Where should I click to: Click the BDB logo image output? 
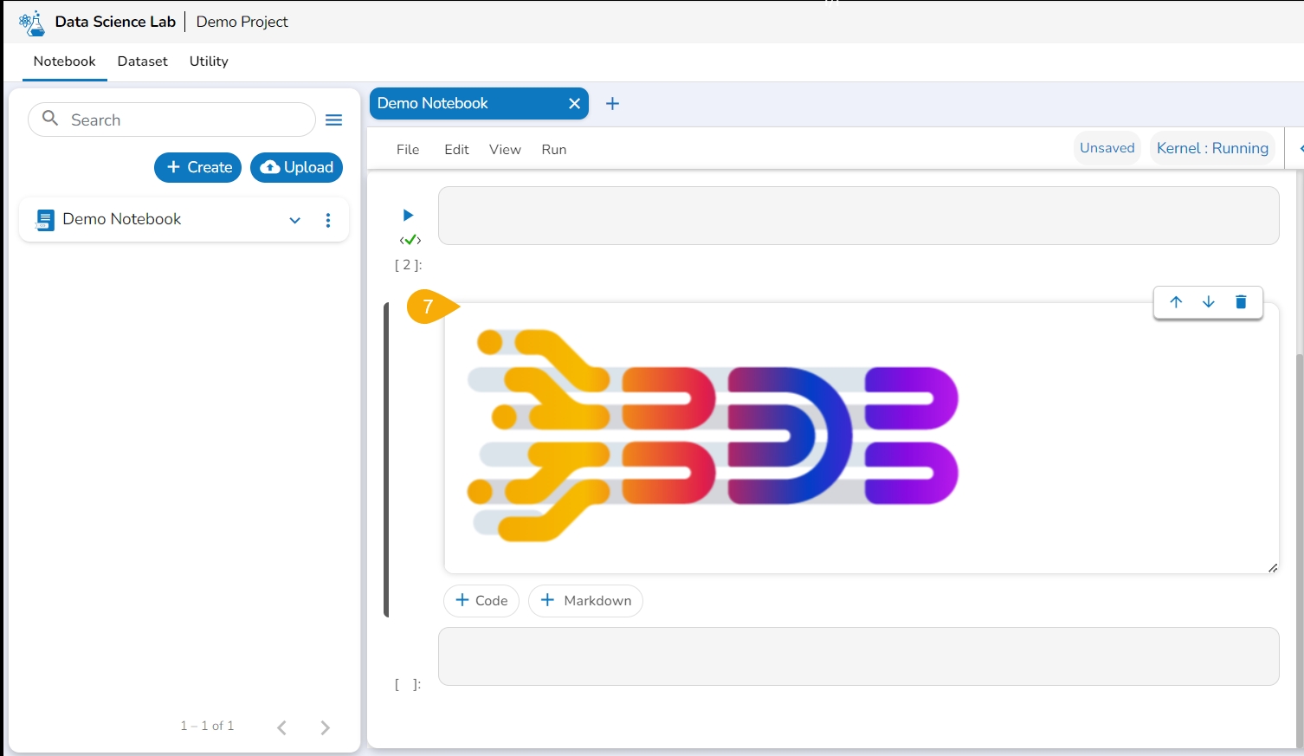tap(713, 436)
